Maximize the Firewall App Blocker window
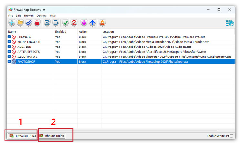 tap(219, 10)
